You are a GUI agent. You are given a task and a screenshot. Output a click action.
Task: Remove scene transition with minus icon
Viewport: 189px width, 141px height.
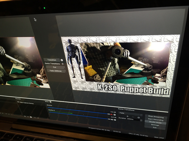(133, 117)
